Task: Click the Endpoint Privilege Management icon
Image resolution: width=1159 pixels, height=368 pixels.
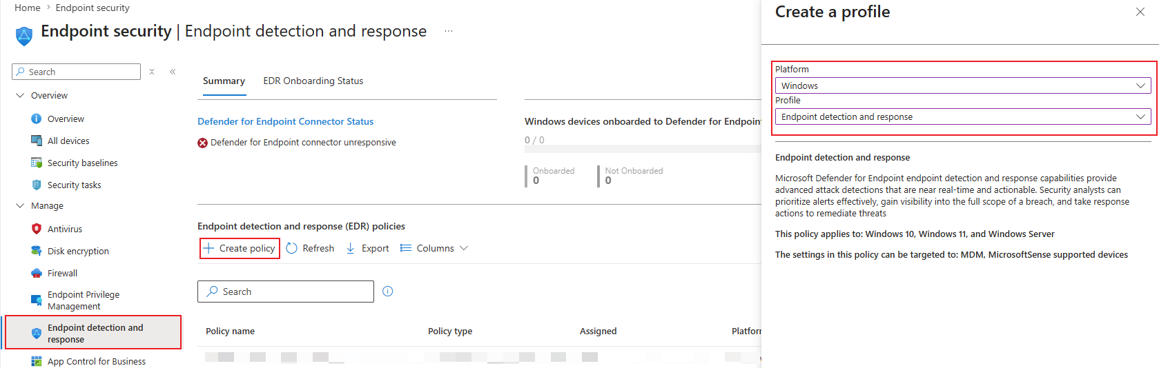Action: coord(37,300)
